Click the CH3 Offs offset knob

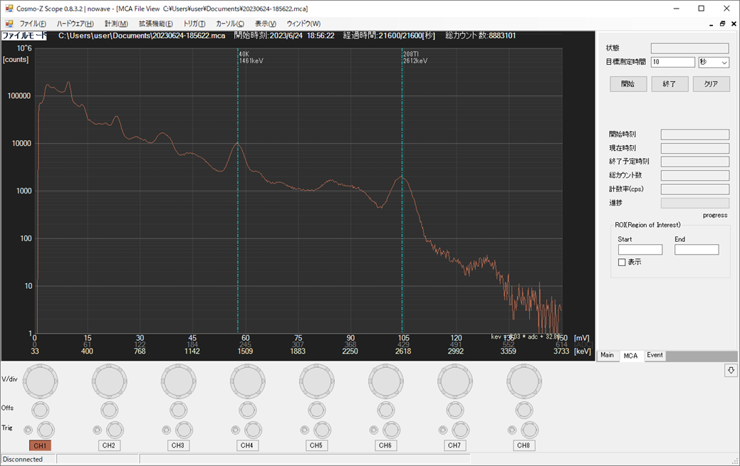click(178, 410)
